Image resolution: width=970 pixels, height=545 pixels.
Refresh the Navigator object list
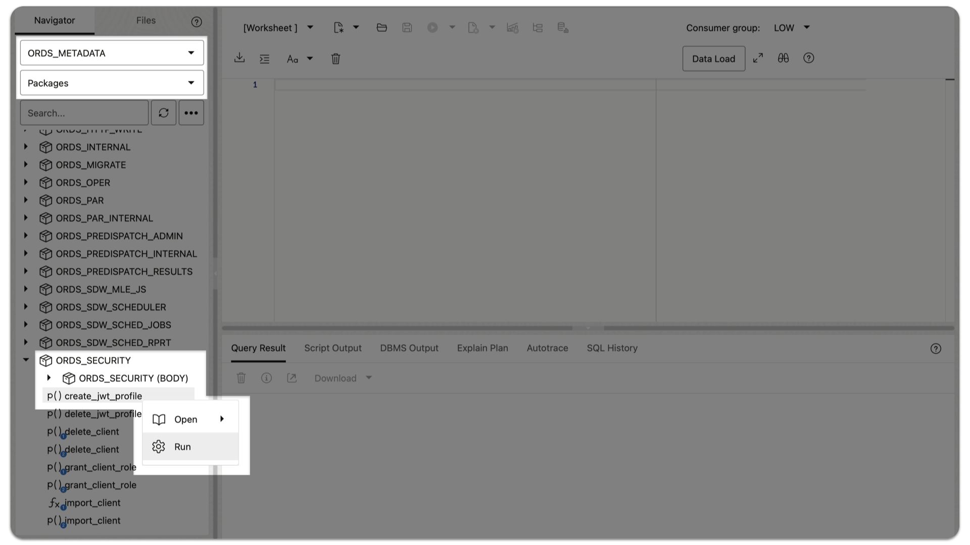tap(163, 113)
